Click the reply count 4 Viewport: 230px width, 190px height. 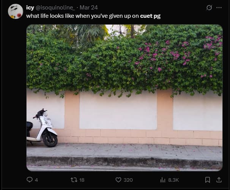(36, 180)
